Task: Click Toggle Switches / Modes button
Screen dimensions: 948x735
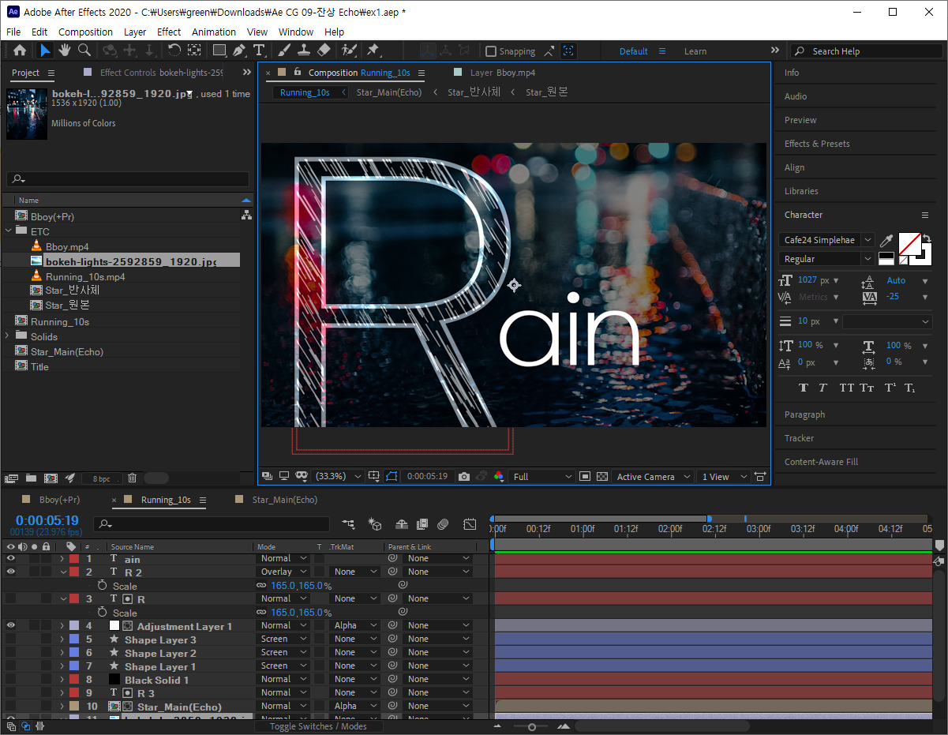Action: click(x=317, y=726)
